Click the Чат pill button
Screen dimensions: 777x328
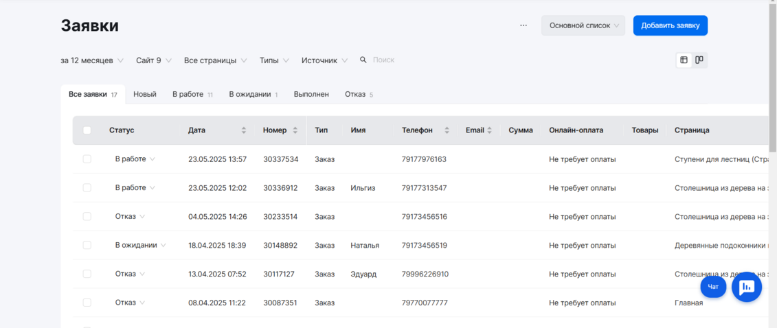(x=713, y=287)
